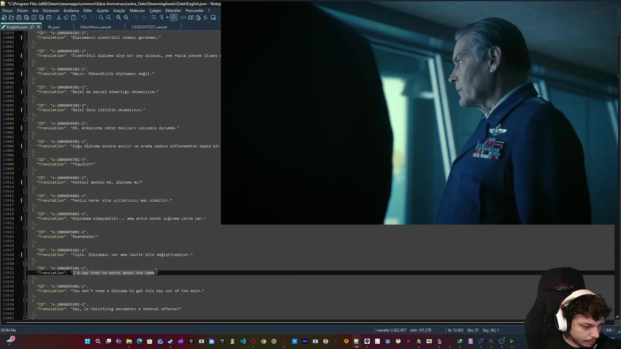
Task: Click the strln: 101.278 status field
Action: pos(421,330)
